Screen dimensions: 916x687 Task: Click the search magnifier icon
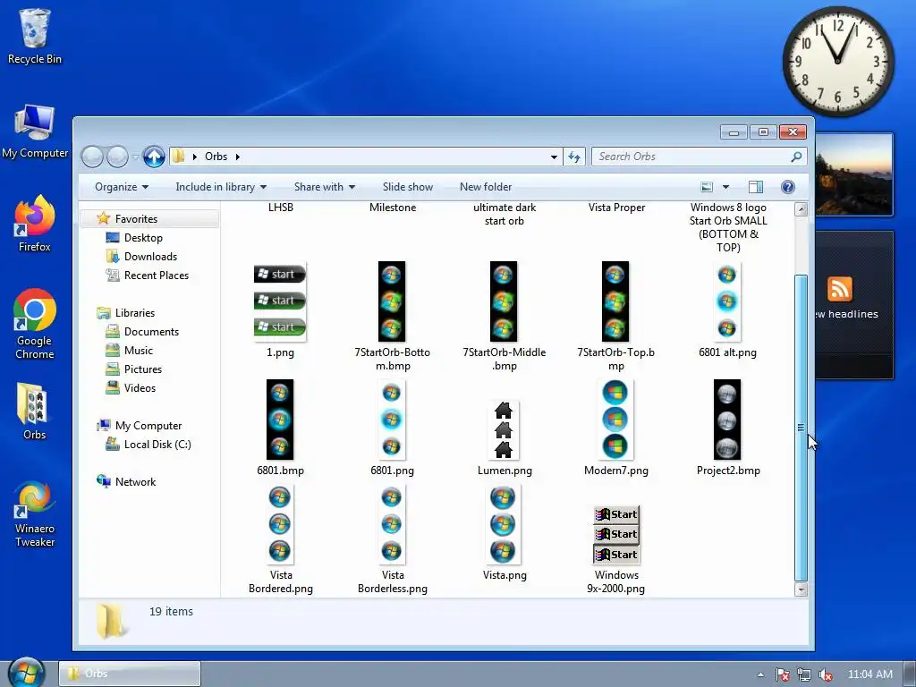795,157
